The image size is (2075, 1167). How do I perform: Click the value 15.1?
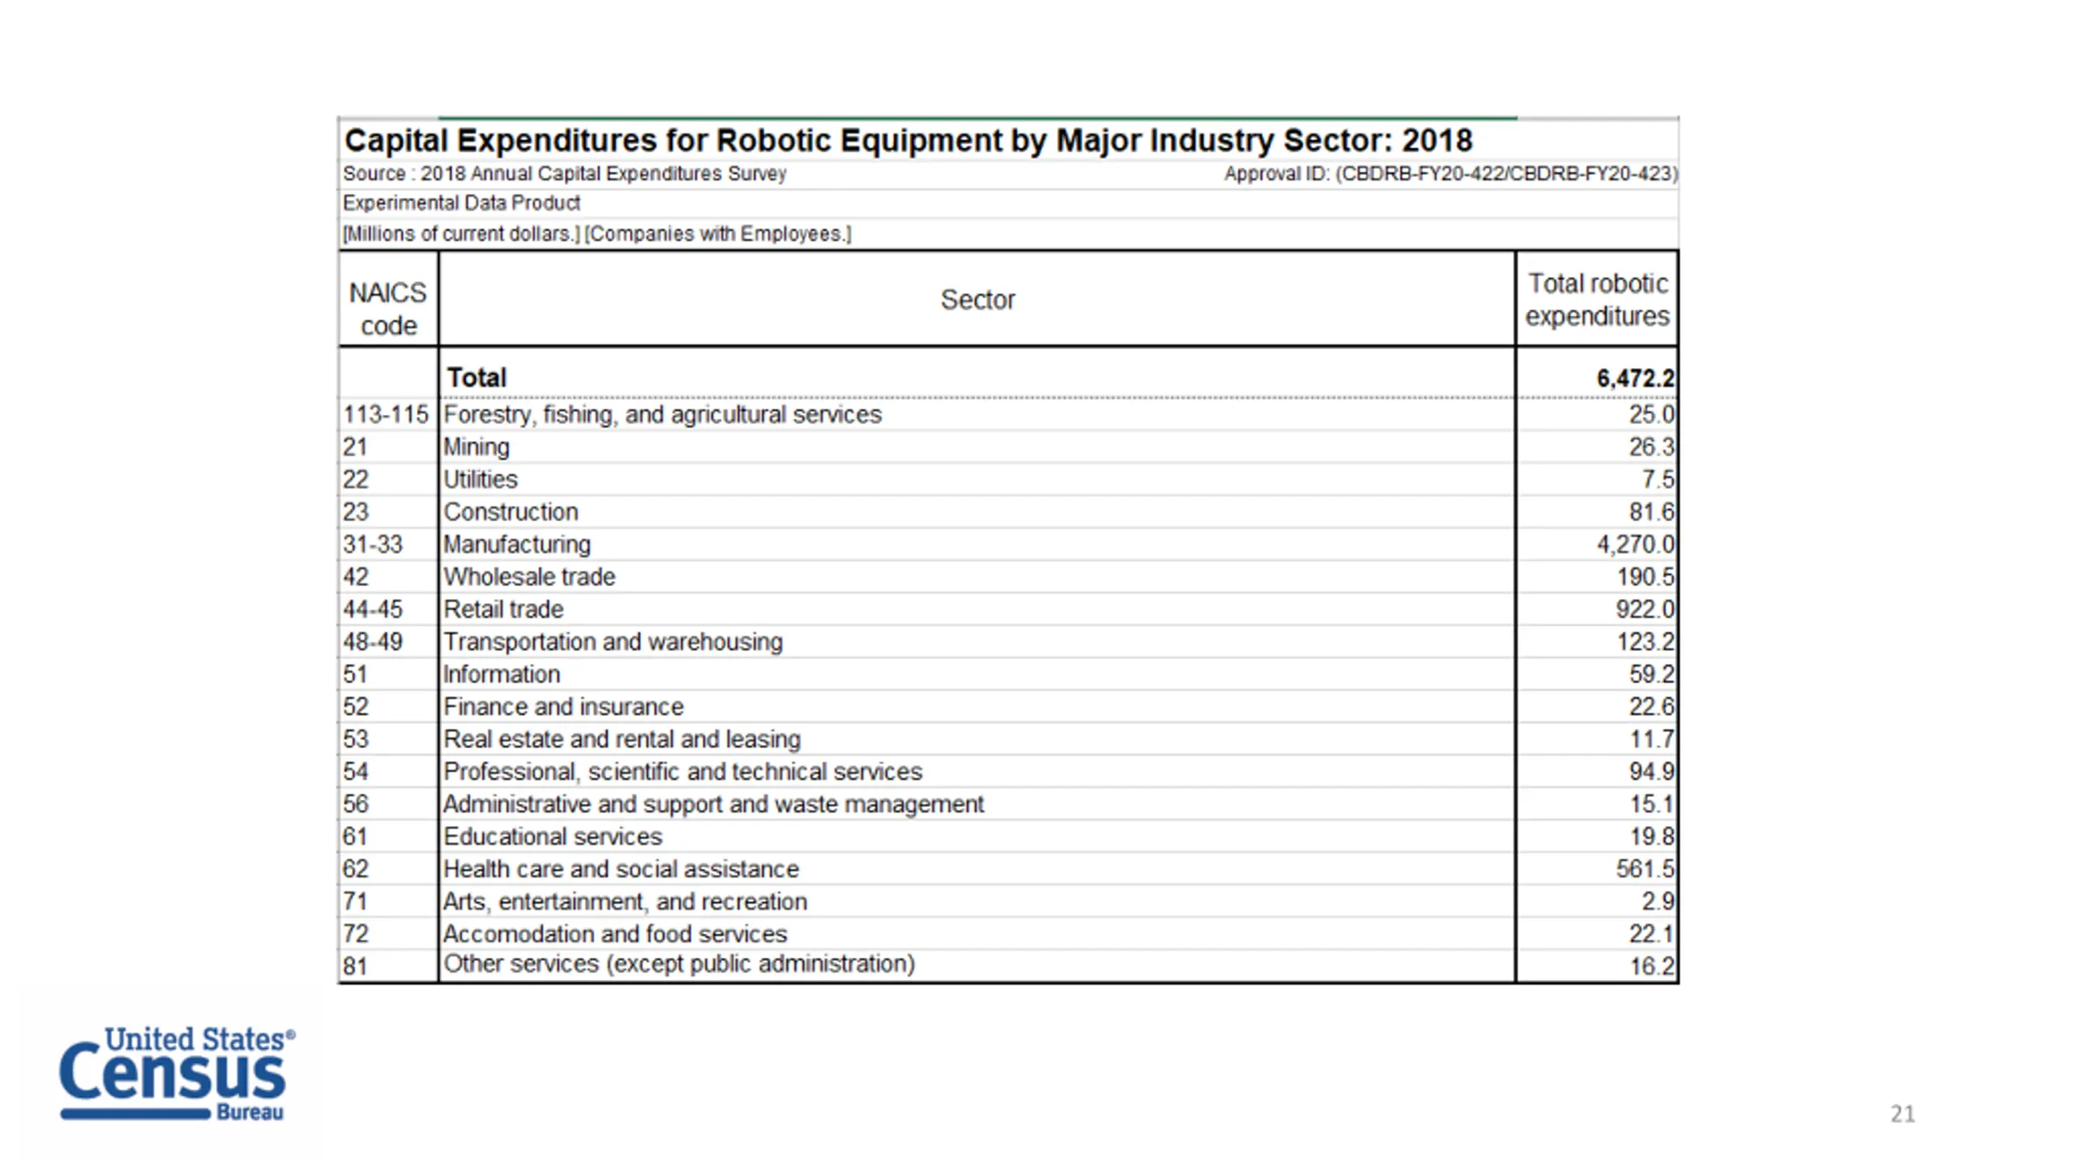(x=1651, y=804)
